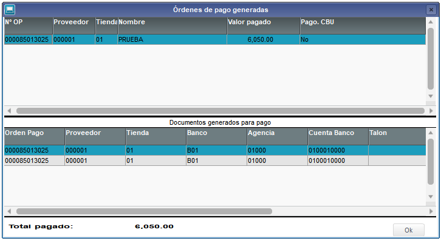Select second row Orden Pago 000085013025
Viewport: 441px width, 241px height.
click(34, 160)
